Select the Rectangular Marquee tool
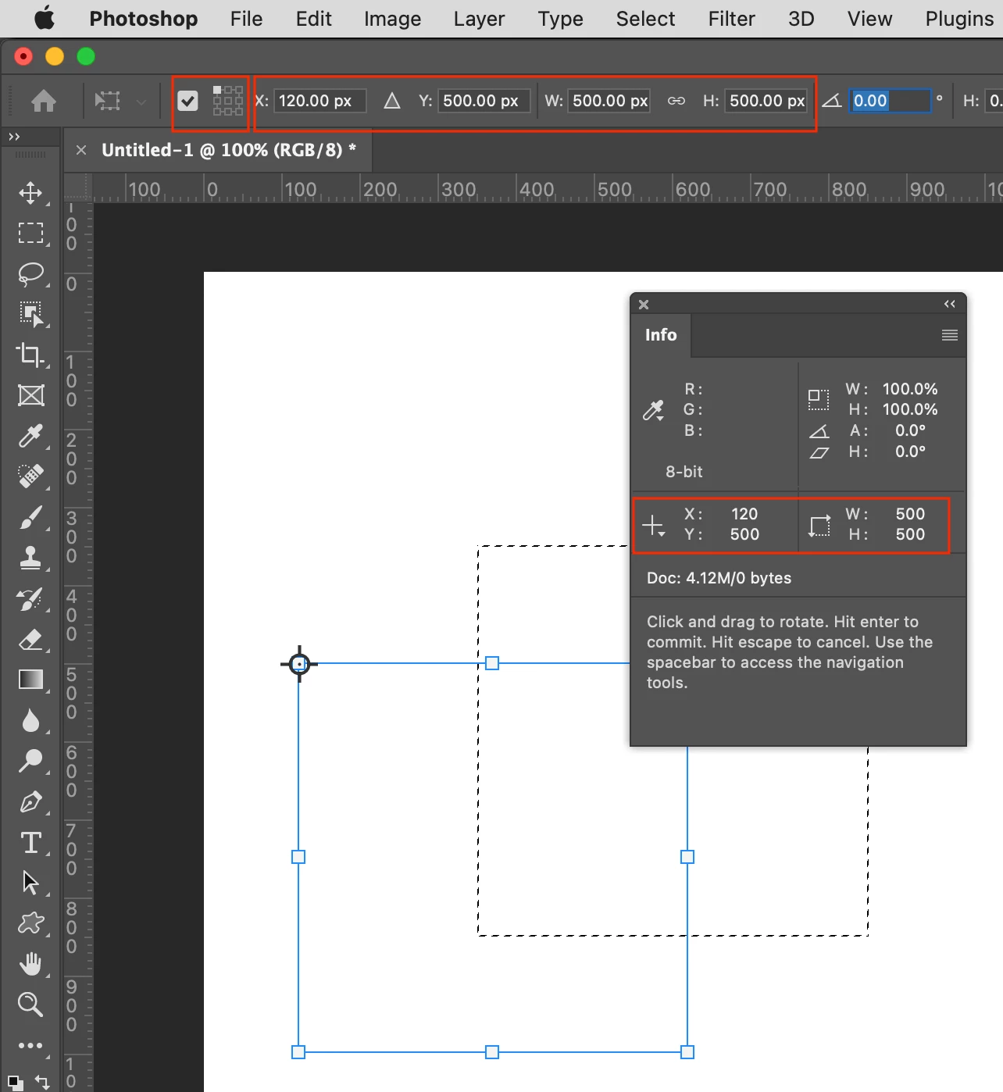This screenshot has height=1092, width=1003. tap(30, 234)
